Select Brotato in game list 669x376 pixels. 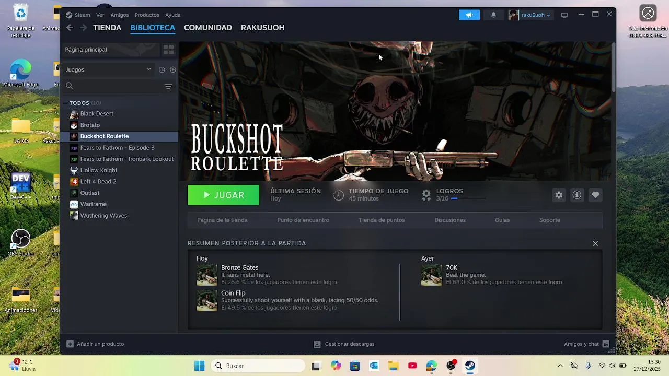click(119, 125)
